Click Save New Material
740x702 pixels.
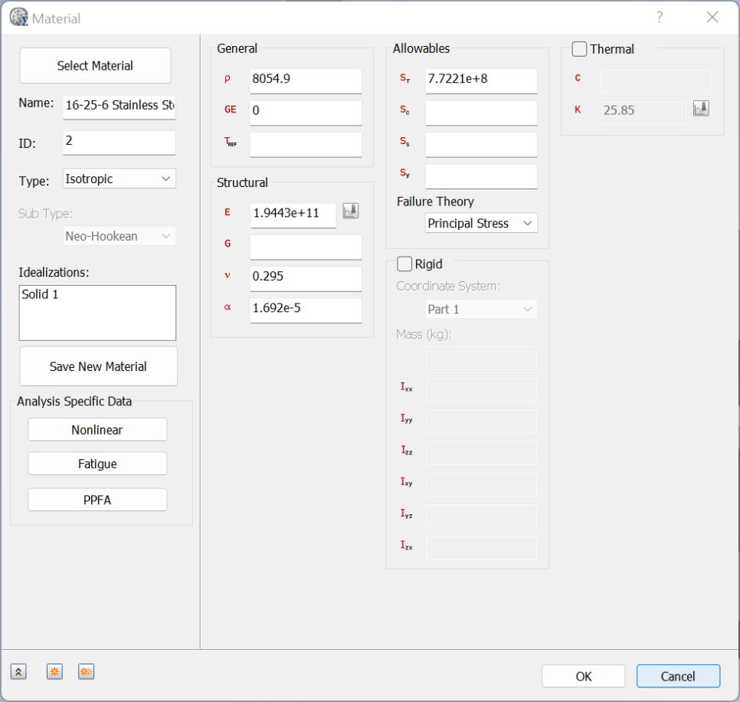(98, 366)
